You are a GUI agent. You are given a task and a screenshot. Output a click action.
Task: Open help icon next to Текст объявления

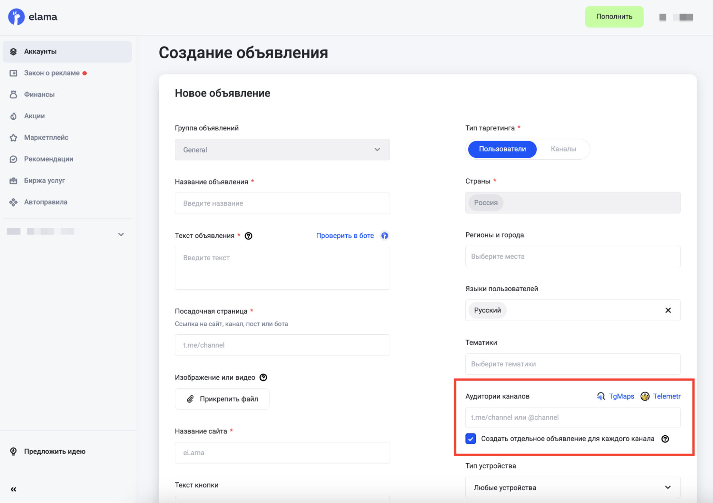tap(249, 236)
